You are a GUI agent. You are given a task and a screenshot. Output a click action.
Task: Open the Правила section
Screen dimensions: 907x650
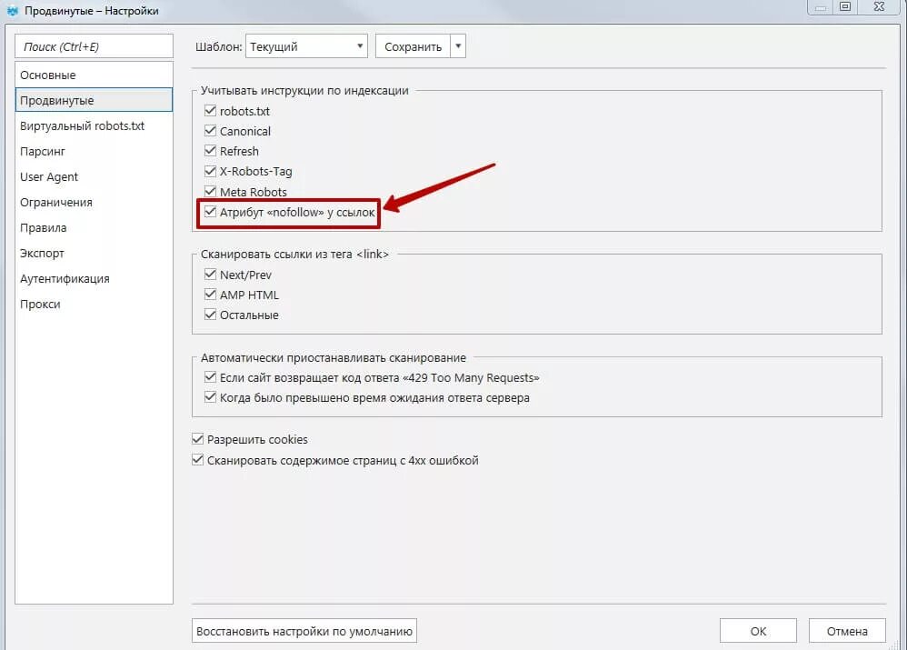coord(94,227)
